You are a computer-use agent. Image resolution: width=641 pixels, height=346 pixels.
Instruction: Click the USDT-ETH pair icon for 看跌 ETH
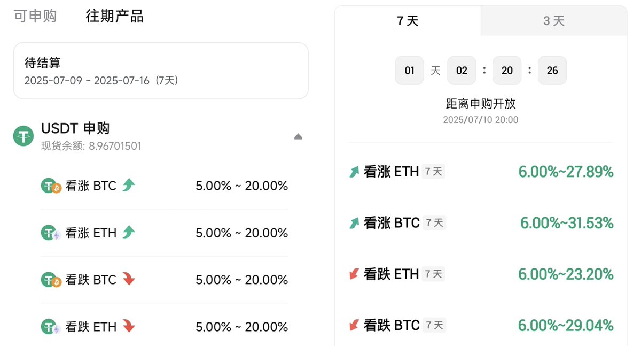tap(51, 327)
